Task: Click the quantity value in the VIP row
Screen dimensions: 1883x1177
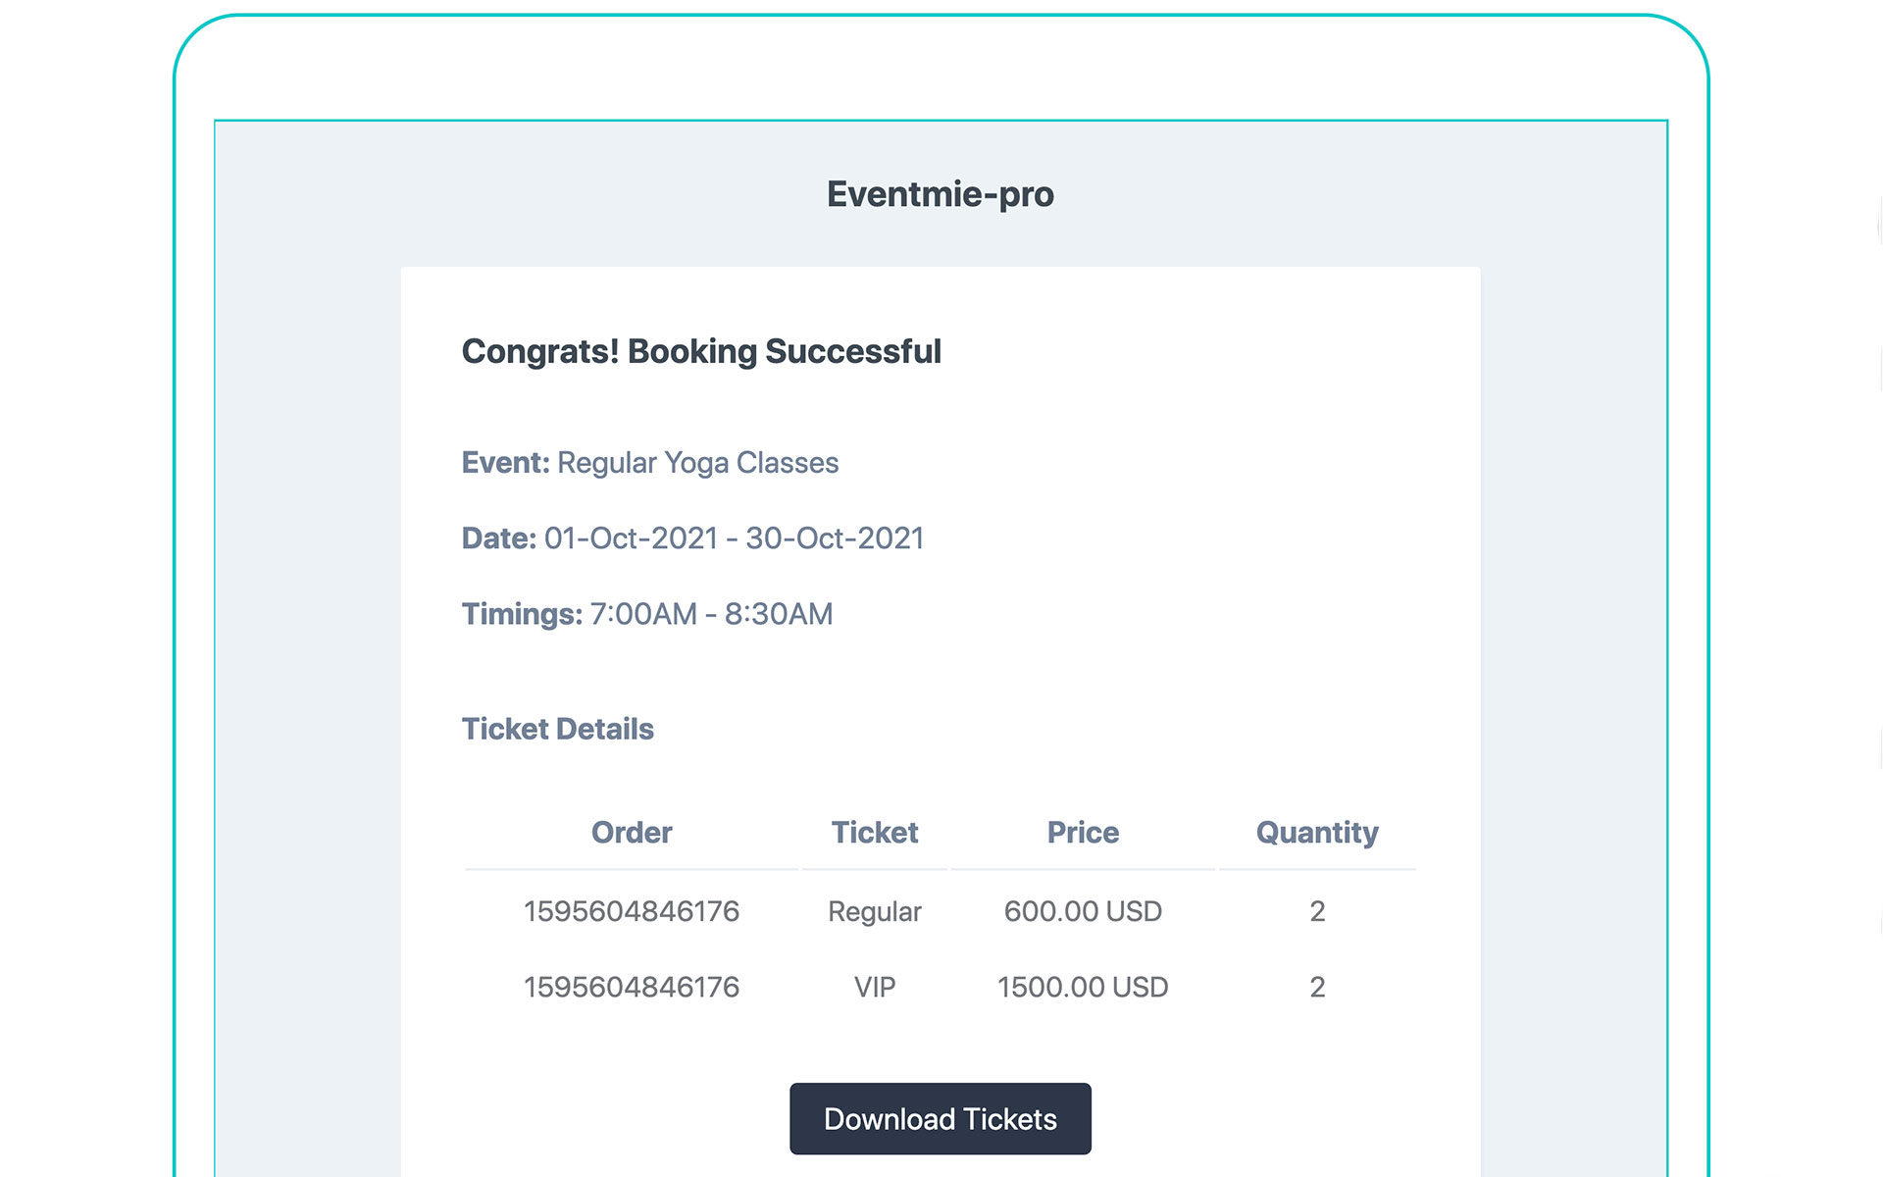Action: tap(1317, 987)
